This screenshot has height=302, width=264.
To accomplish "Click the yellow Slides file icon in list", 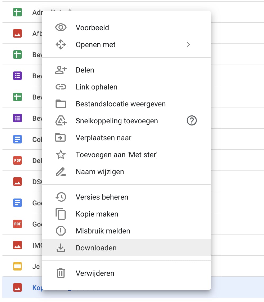I will tap(17, 267).
